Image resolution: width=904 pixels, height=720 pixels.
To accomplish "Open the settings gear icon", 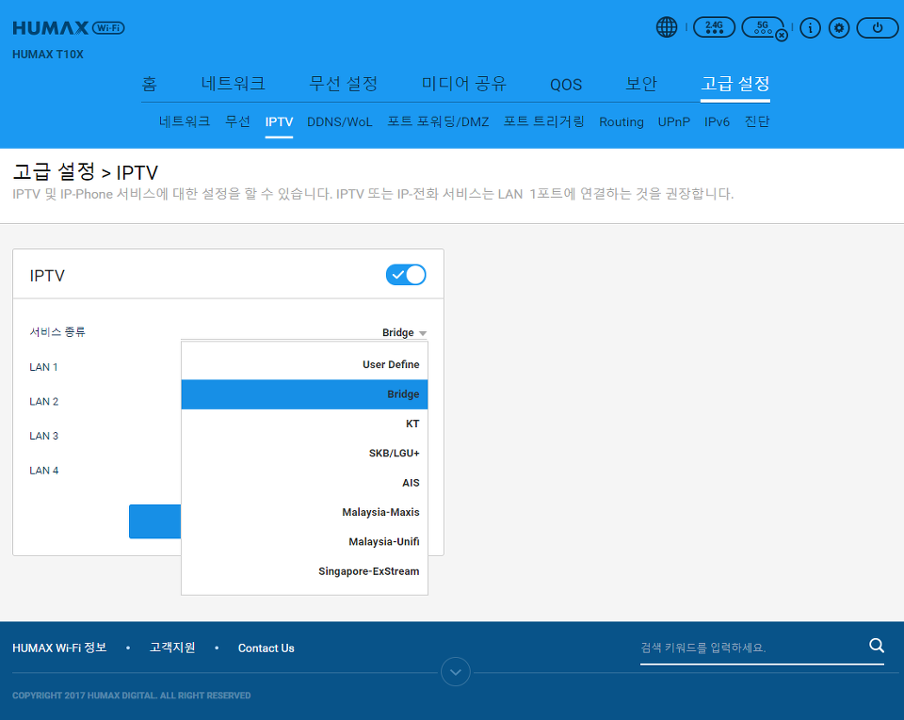I will coord(839,27).
